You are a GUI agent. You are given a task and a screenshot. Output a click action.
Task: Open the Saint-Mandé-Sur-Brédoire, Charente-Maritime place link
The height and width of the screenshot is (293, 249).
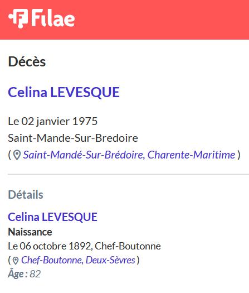(129, 155)
